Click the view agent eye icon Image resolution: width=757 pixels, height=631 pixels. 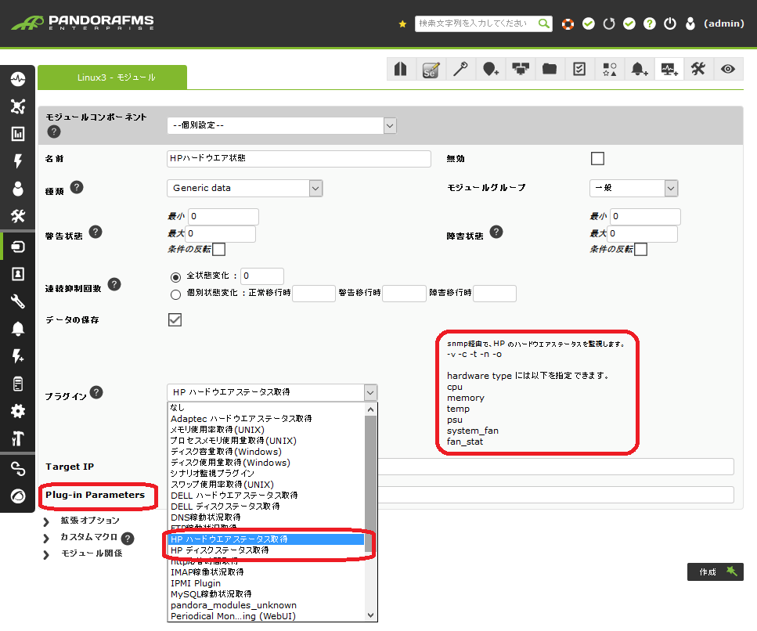(728, 69)
